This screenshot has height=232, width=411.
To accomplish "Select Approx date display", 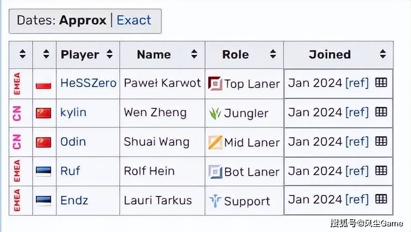I will (x=82, y=20).
